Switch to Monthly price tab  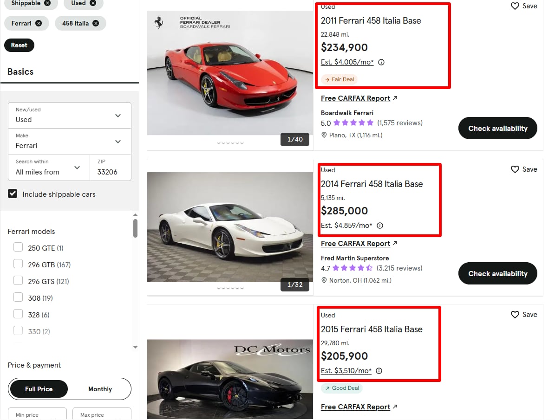pyautogui.click(x=100, y=389)
